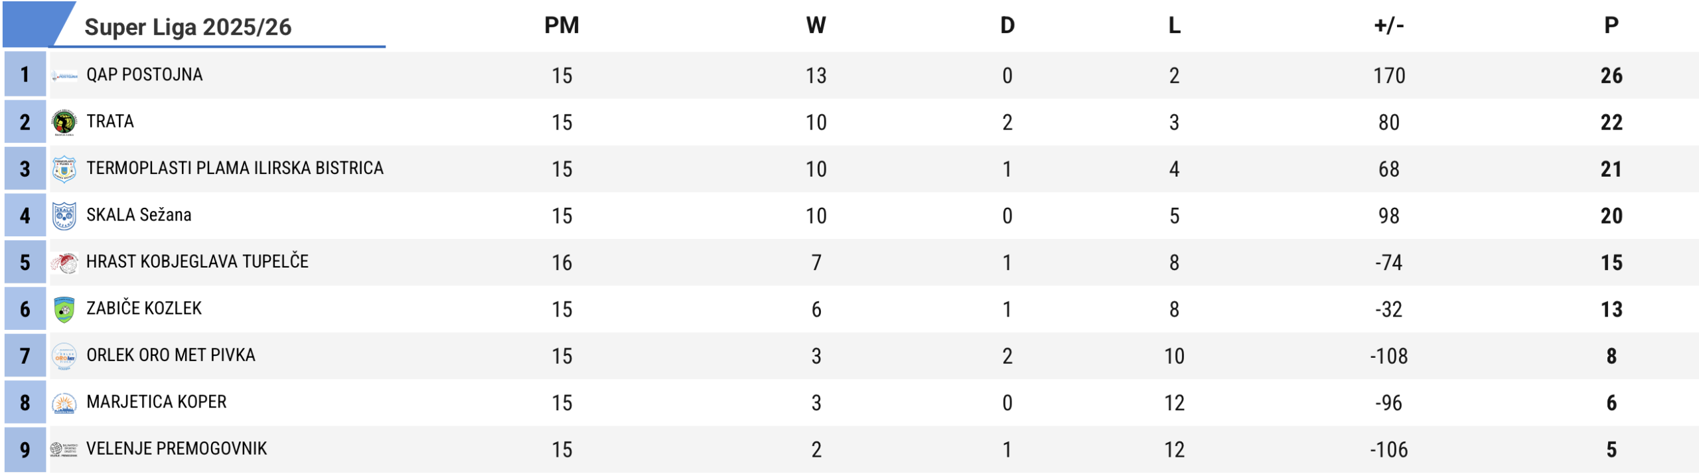Open ZABIČE KOZLEK team name link
Viewport: 1699px width, 474px height.
pyautogui.click(x=144, y=309)
